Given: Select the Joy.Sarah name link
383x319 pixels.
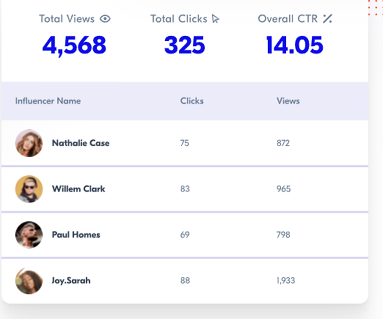Looking at the screenshot, I should (x=71, y=281).
